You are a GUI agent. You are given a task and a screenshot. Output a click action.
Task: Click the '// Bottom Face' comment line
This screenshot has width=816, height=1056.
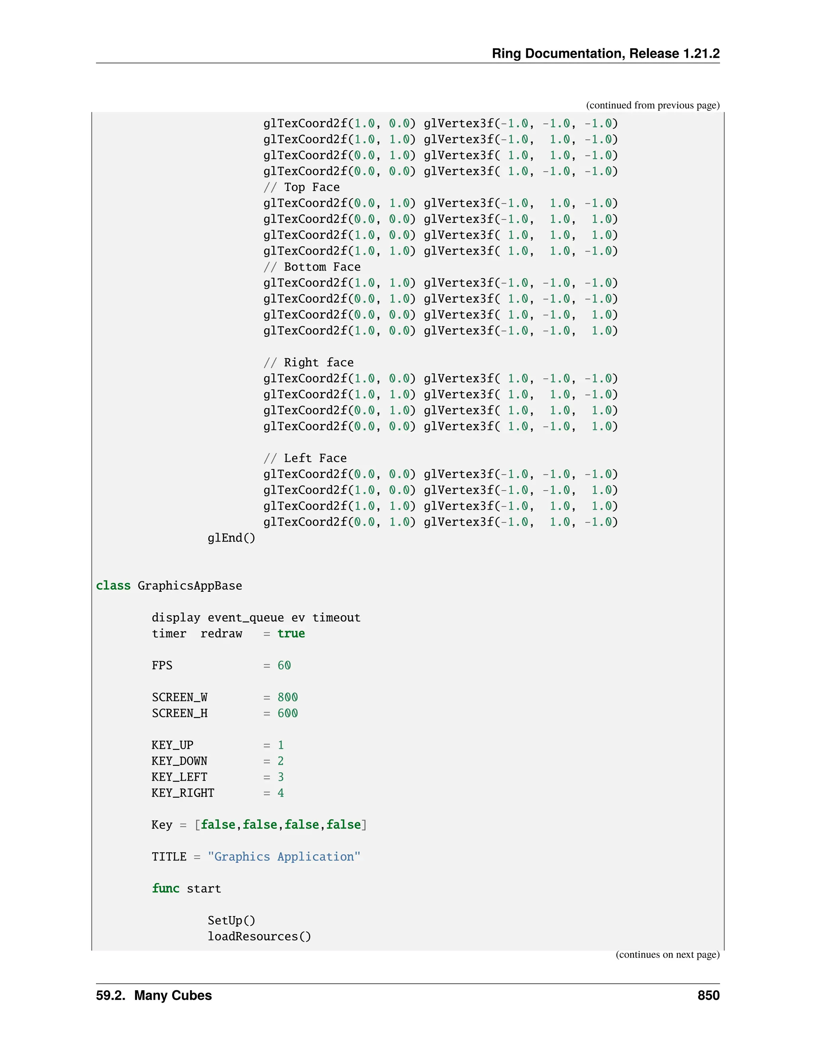[312, 267]
